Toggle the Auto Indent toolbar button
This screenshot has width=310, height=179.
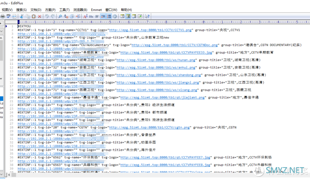pyautogui.click(x=103, y=16)
